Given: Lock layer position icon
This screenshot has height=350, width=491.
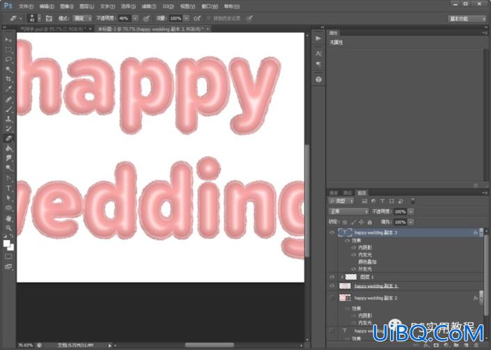Looking at the screenshot, I should pyautogui.click(x=361, y=222).
